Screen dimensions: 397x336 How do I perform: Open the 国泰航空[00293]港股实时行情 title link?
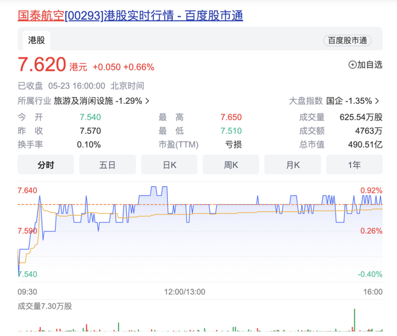130,16
